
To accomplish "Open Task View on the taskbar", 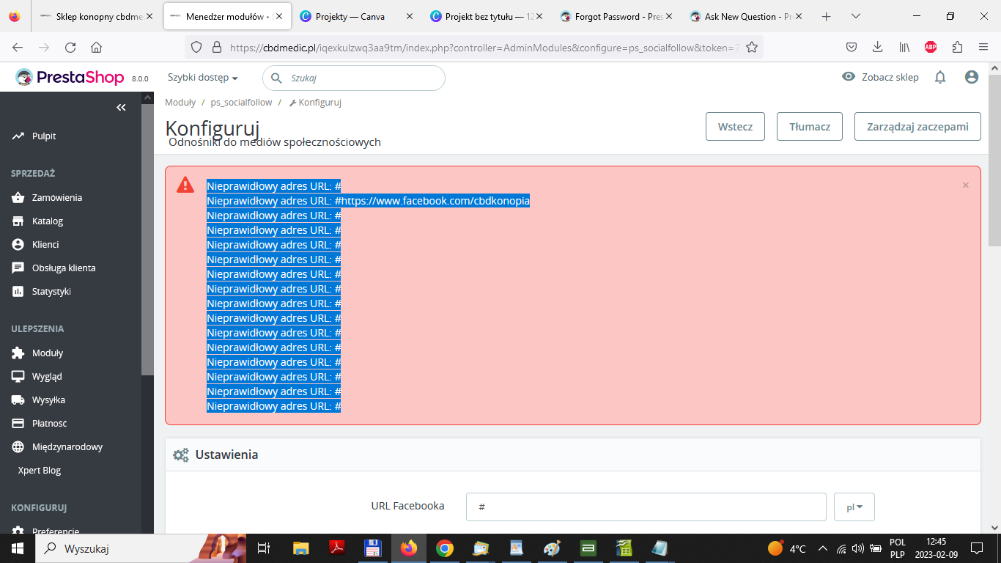I will [x=264, y=548].
